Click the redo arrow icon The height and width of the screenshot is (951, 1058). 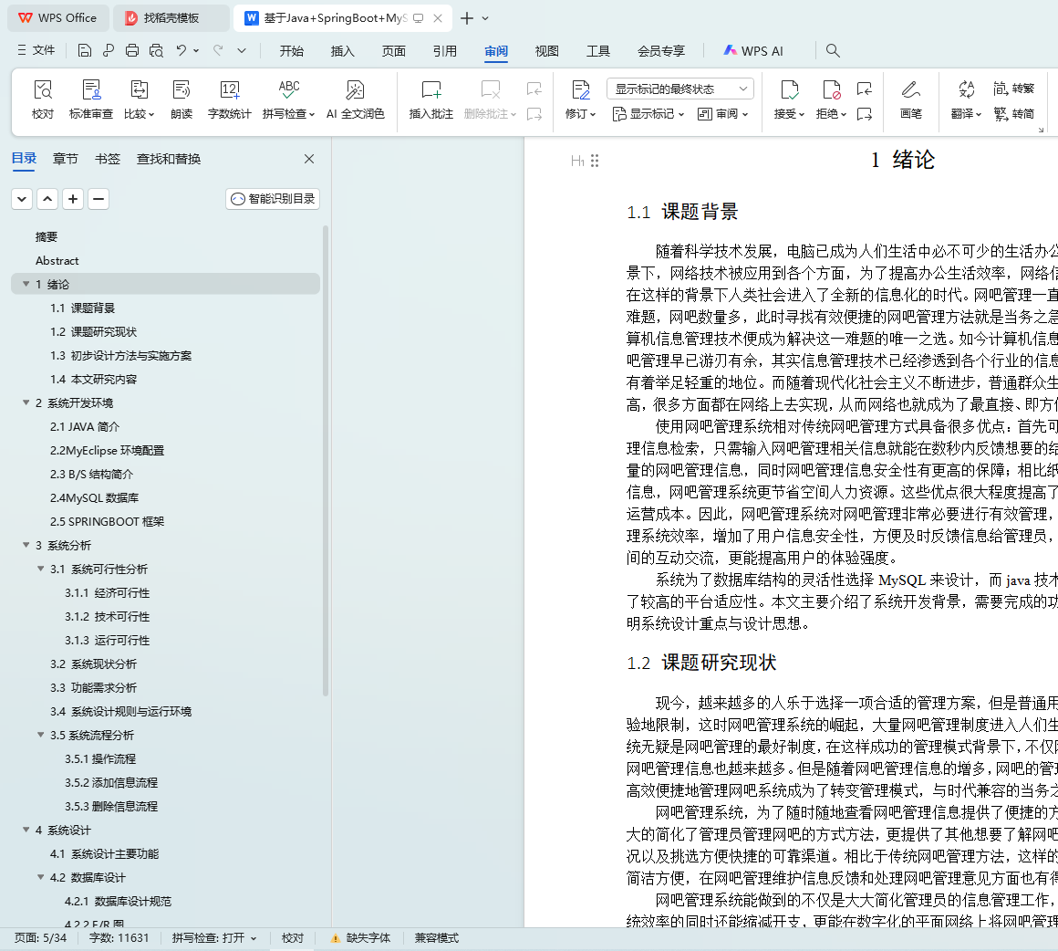218,51
